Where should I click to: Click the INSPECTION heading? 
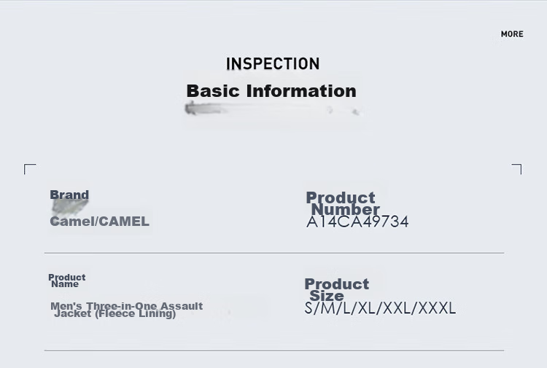pos(273,64)
